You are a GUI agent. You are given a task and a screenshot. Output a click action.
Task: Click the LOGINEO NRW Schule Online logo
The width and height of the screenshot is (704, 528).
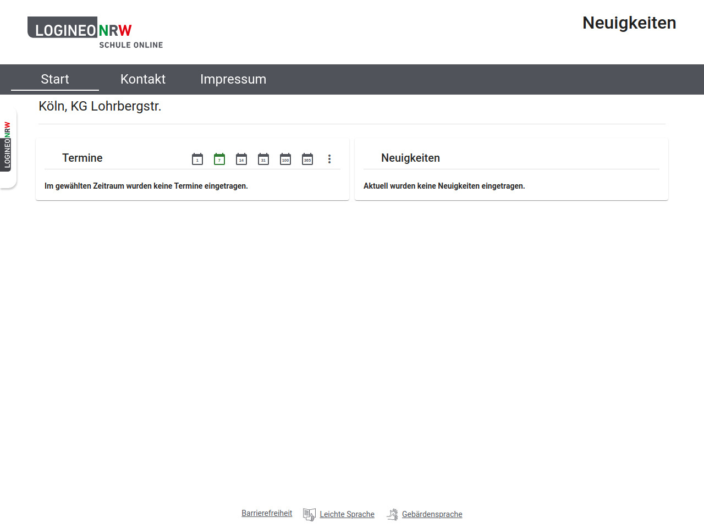[x=95, y=32]
